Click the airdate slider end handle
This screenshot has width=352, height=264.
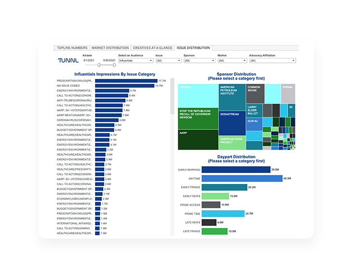point(114,65)
